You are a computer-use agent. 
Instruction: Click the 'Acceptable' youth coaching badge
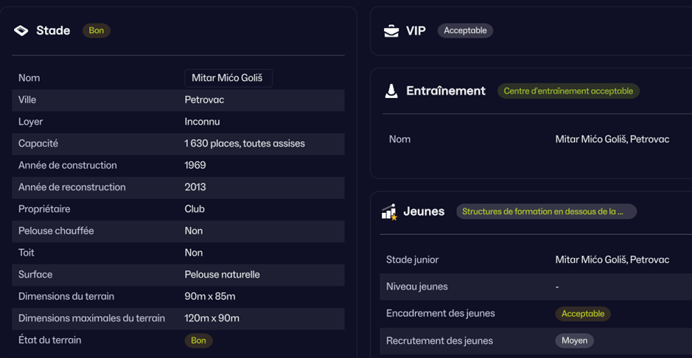[x=582, y=314]
